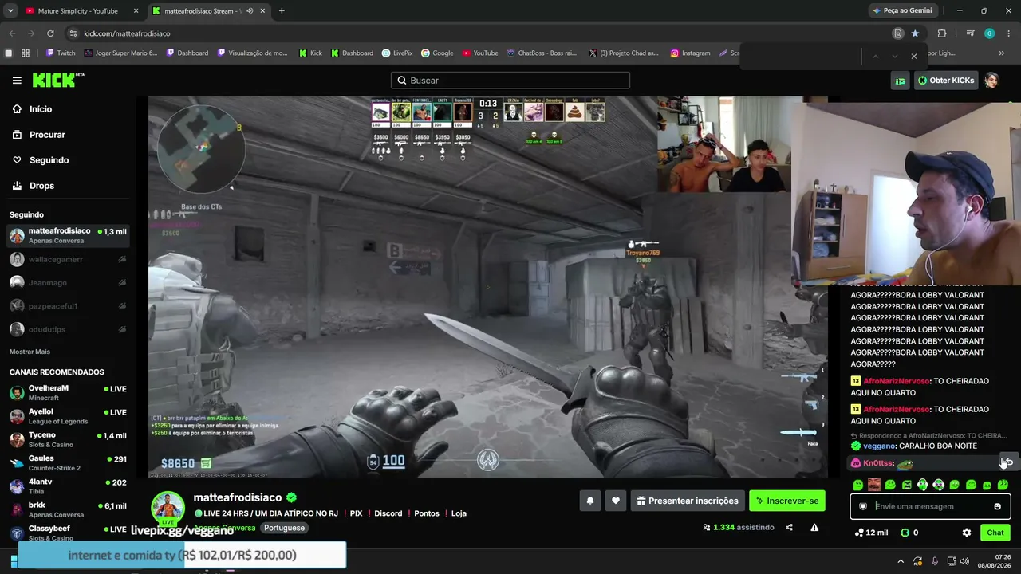
Task: Open followed channel matteafrodisiaco in sidebar
Action: 68,236
